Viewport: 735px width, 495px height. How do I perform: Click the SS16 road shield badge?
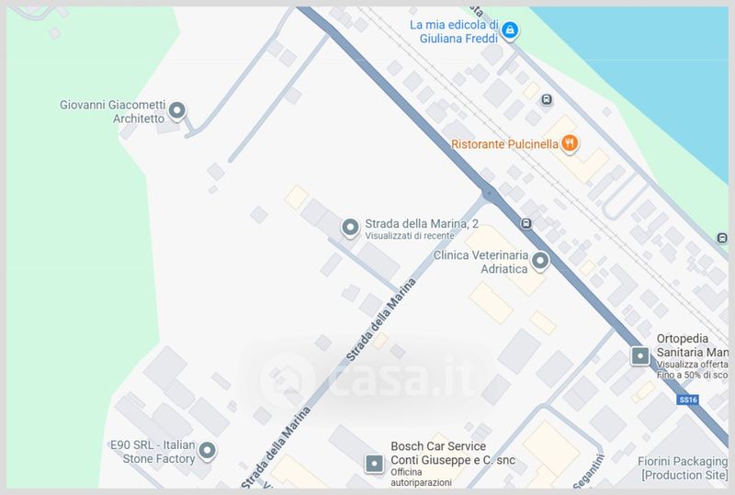coord(688,399)
